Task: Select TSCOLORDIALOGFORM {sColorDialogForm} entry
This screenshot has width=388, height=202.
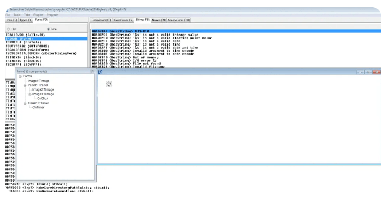Action: point(46,53)
